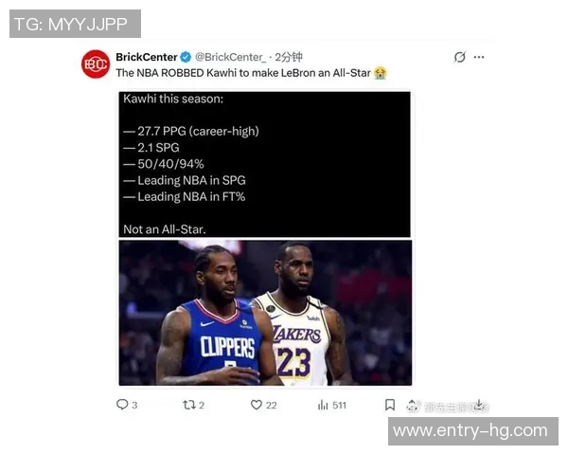Open the three-dot more options menu
The height and width of the screenshot is (455, 568).
coord(479,57)
